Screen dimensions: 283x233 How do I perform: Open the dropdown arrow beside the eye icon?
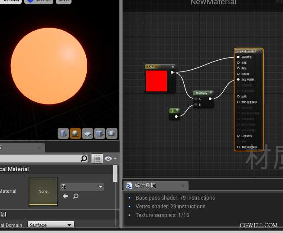click(115, 159)
